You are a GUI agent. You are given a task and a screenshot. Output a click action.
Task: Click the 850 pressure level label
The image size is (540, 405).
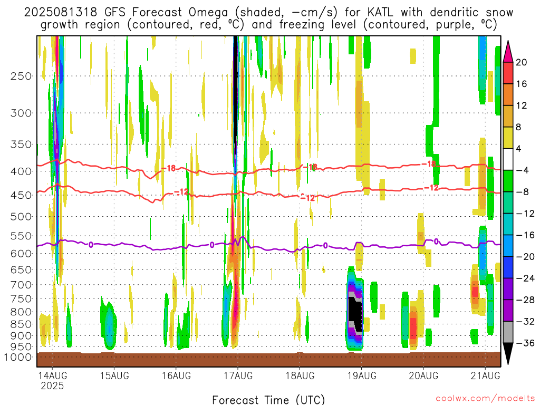[x=21, y=324]
